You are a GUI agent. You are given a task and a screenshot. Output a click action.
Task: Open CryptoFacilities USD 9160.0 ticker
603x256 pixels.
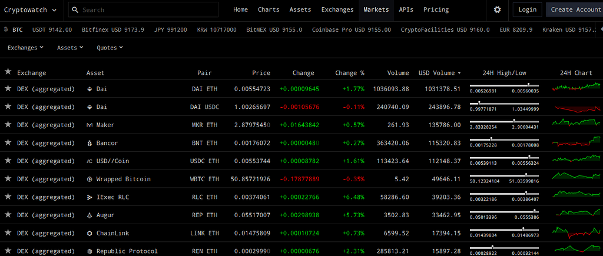coord(445,29)
